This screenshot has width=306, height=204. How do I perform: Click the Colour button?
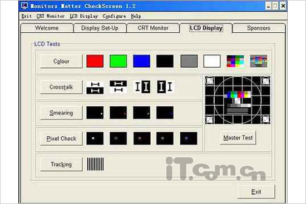[x=61, y=61]
